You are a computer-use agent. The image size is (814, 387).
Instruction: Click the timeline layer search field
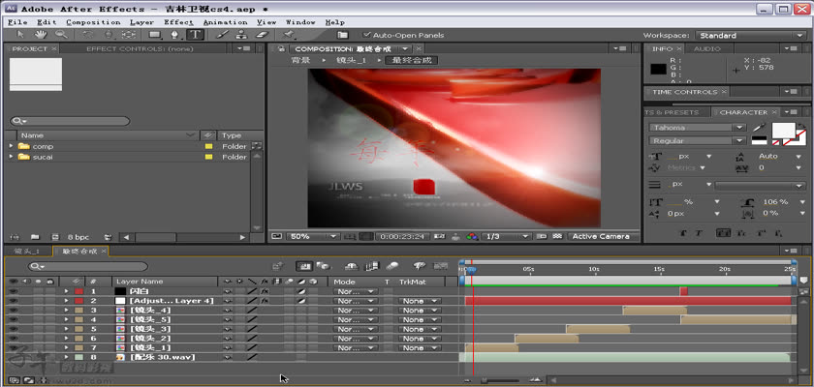(x=88, y=266)
